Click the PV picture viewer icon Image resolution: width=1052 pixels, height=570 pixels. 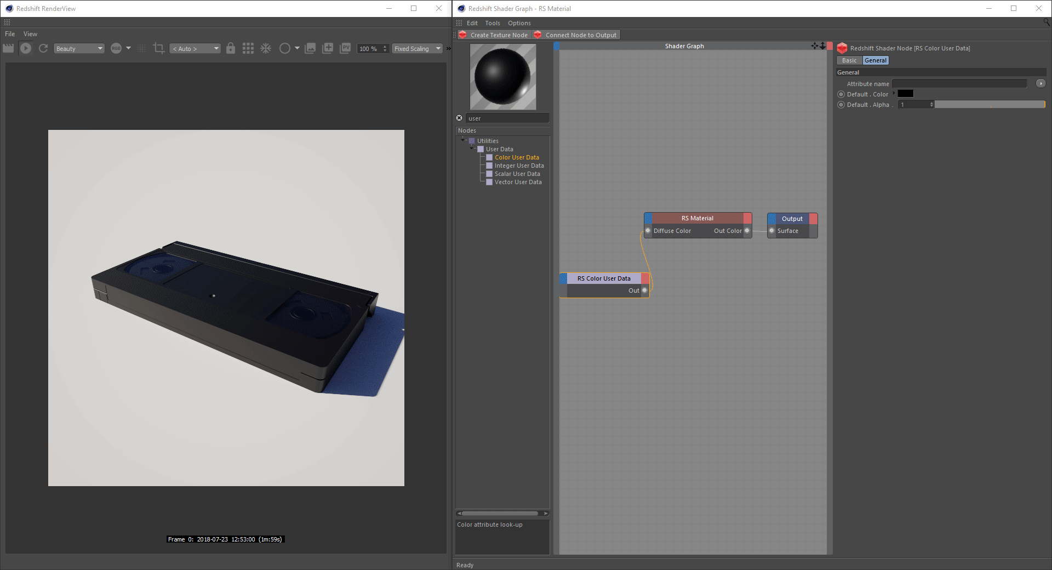[345, 48]
